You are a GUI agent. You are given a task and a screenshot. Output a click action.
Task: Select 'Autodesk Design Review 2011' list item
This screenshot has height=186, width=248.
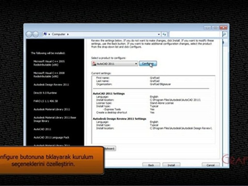pyautogui.click(x=51, y=85)
